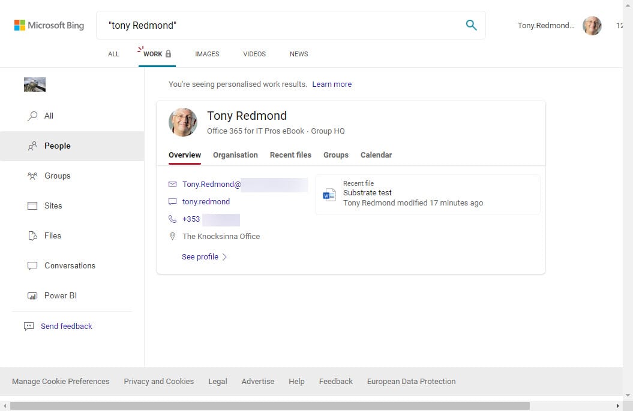Image resolution: width=633 pixels, height=411 pixels.
Task: Click the Files document icon
Action: [x=32, y=235]
